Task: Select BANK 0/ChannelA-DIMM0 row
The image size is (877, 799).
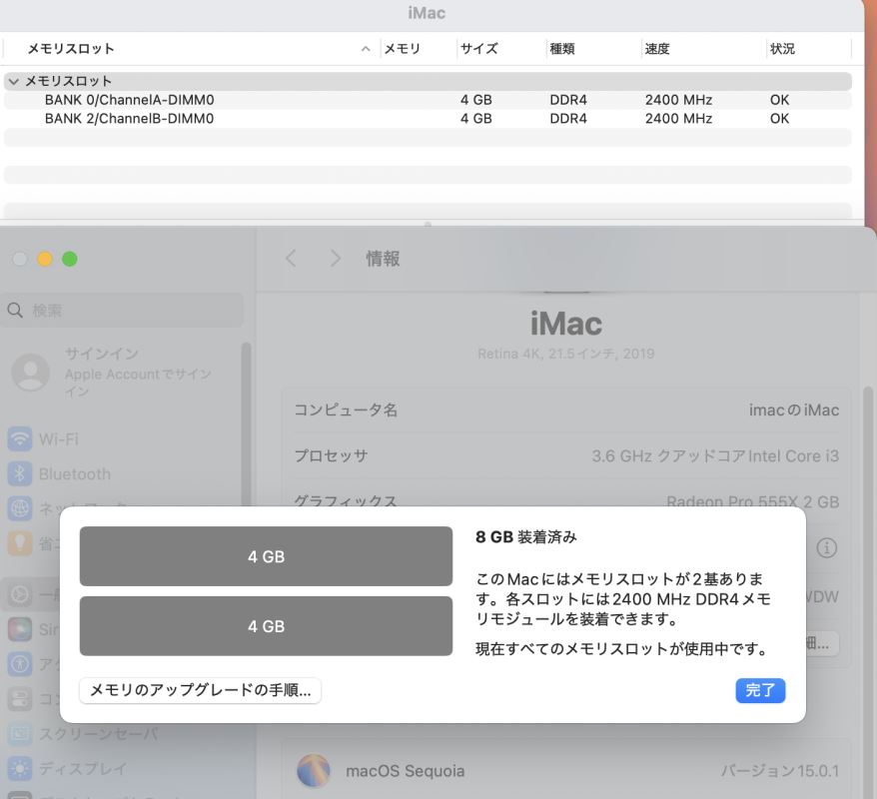Action: click(428, 100)
